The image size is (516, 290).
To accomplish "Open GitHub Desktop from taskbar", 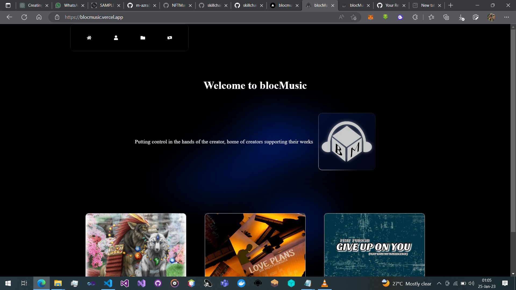I will pos(158,283).
